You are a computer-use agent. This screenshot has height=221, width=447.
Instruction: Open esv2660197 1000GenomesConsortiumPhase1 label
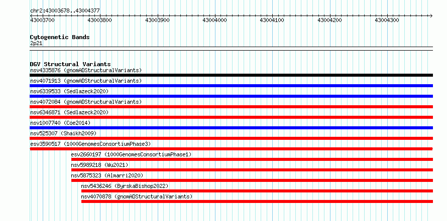[132, 154]
